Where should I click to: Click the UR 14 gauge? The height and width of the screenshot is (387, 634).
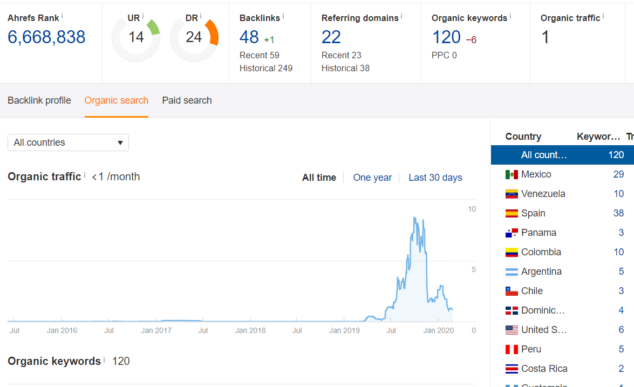[x=136, y=37]
